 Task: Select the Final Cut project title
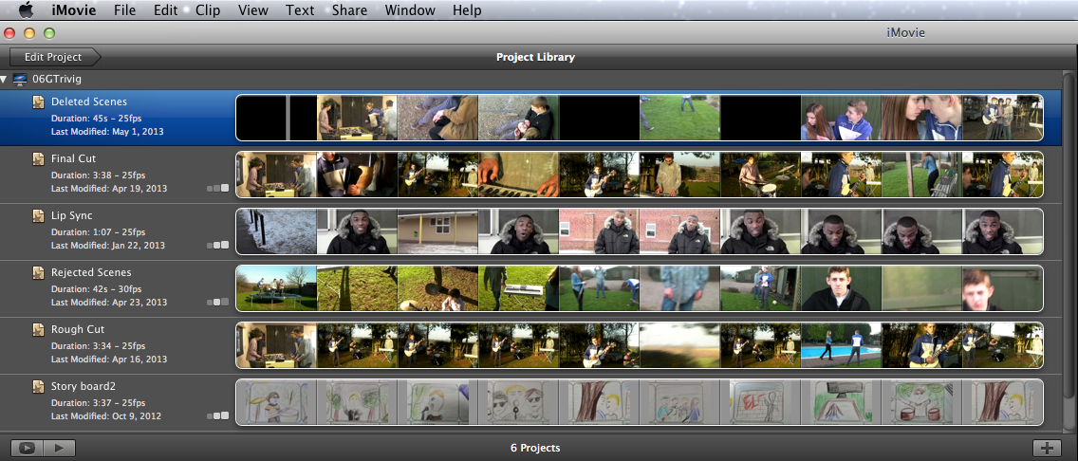[73, 158]
